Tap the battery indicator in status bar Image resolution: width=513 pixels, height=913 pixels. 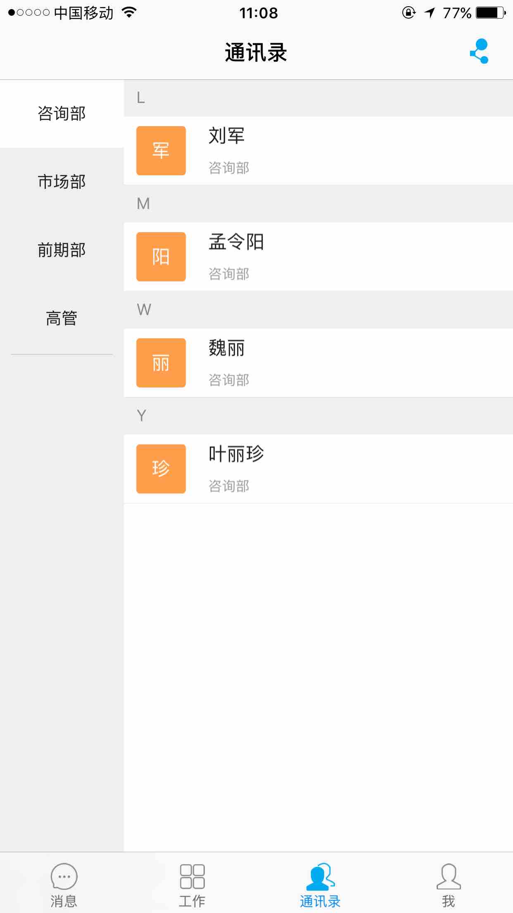tap(491, 13)
